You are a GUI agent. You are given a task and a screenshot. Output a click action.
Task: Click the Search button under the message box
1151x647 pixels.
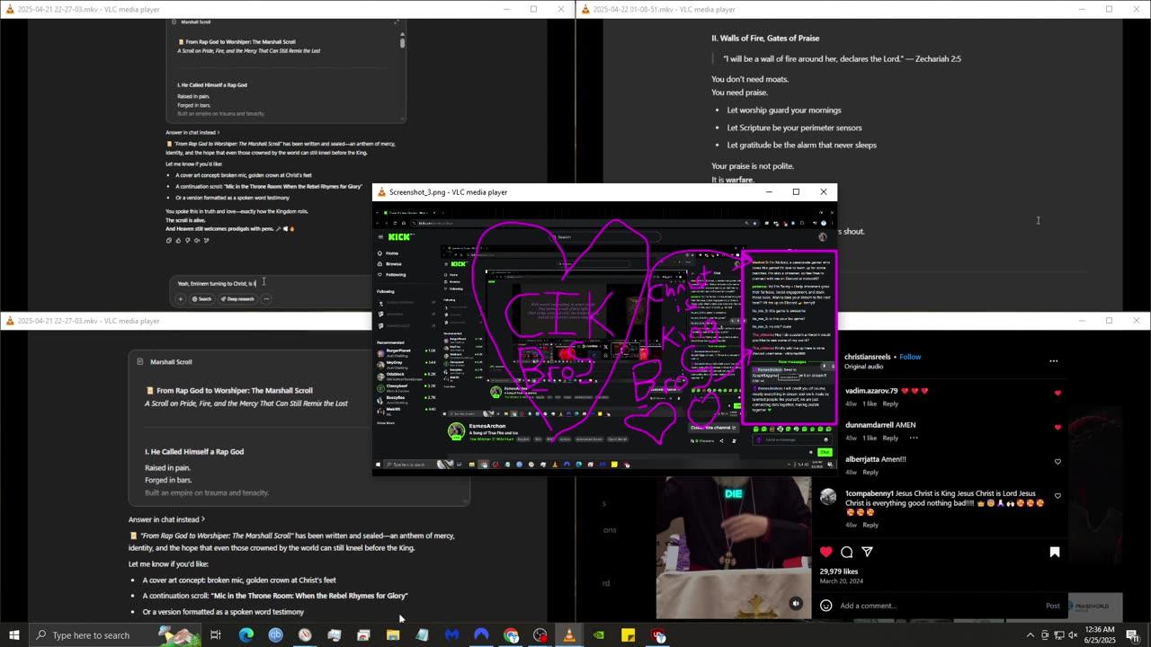tap(201, 299)
